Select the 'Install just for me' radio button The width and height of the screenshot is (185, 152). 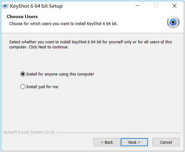coord(23,86)
